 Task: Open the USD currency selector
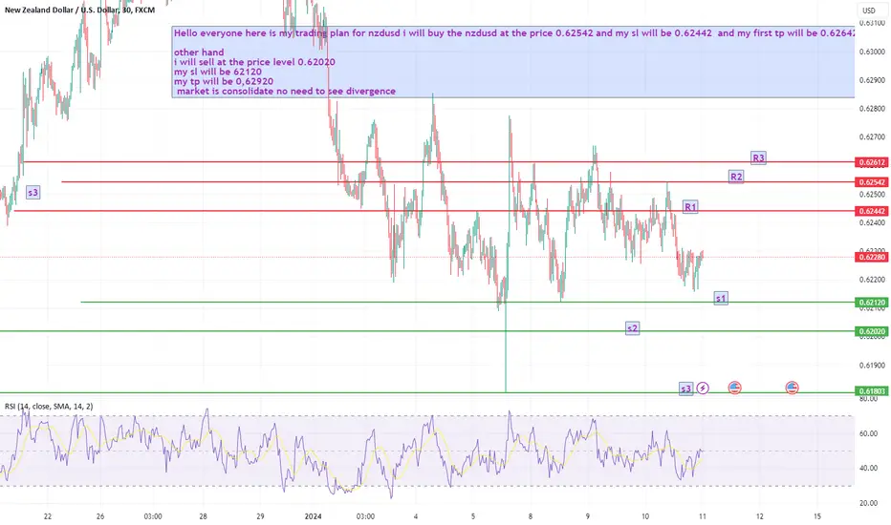869,10
